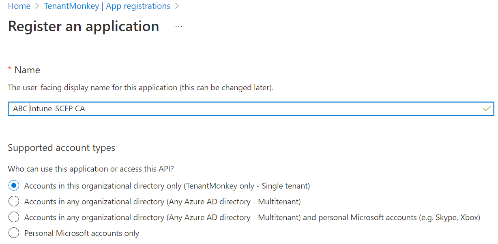This screenshot has width=498, height=244.
Task: Go to Home via breadcrumb
Action: click(x=19, y=6)
